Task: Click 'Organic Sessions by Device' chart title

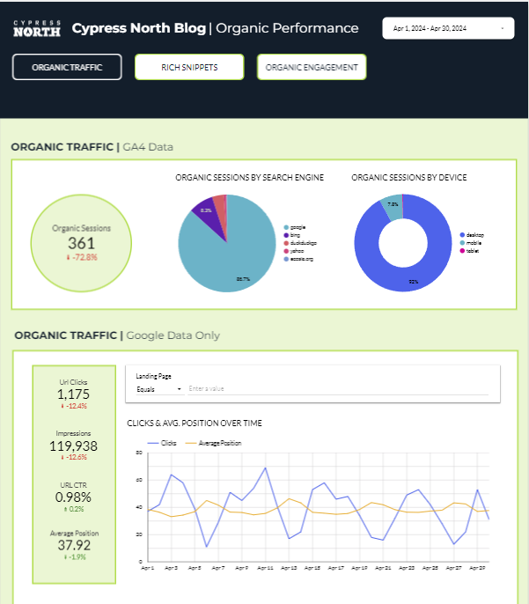Action: pyautogui.click(x=409, y=178)
